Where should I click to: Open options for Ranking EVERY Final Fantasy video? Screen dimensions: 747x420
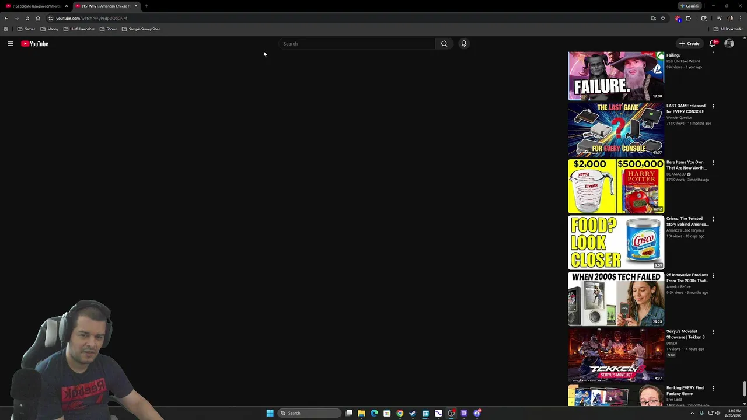[x=713, y=388]
